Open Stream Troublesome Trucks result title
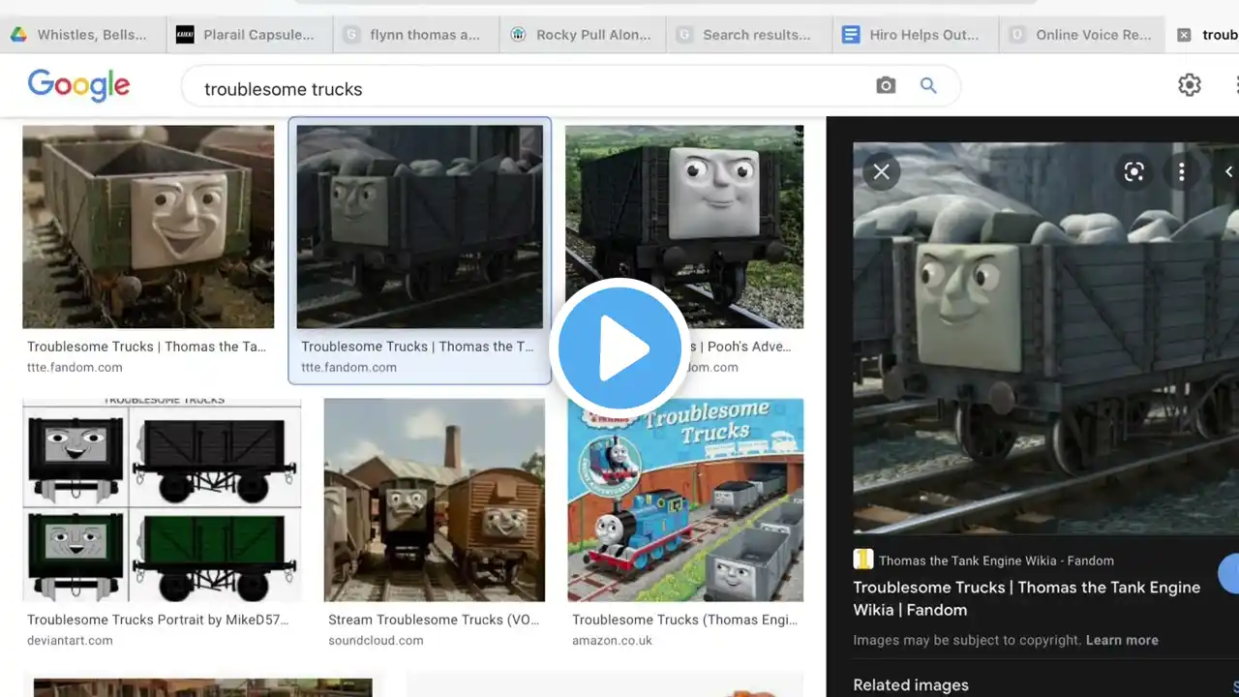The height and width of the screenshot is (697, 1239). coord(433,620)
